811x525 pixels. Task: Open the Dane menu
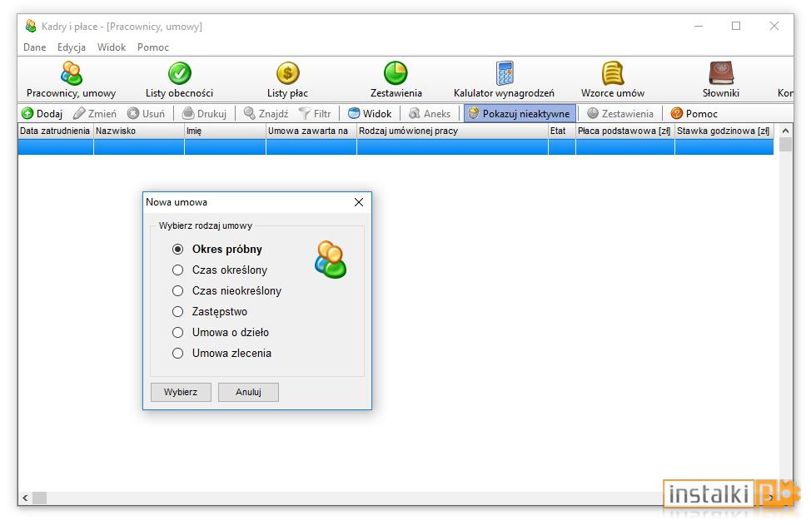(35, 47)
